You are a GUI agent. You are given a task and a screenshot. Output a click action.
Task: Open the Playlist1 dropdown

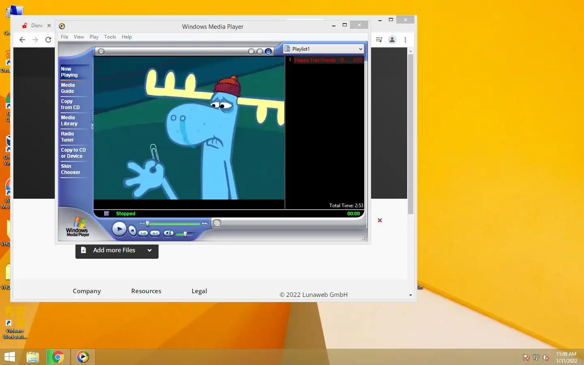[324, 49]
